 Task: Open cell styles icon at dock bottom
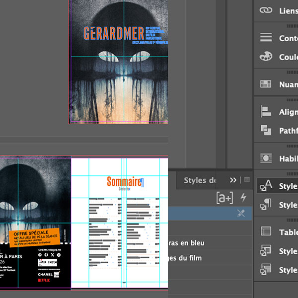pos(266,269)
